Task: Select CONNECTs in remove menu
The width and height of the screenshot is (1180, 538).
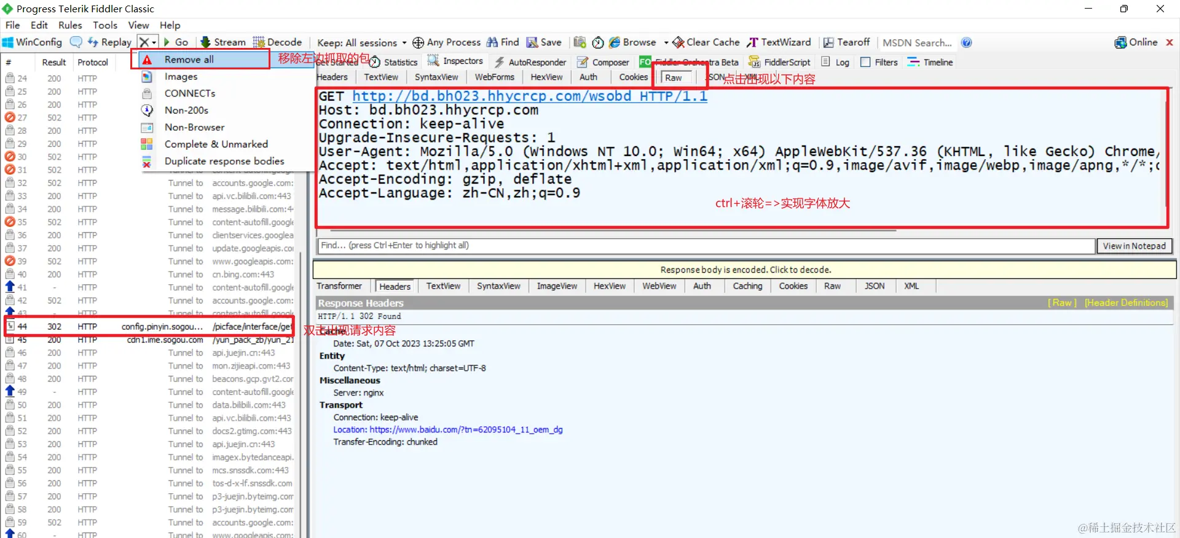Action: [190, 93]
